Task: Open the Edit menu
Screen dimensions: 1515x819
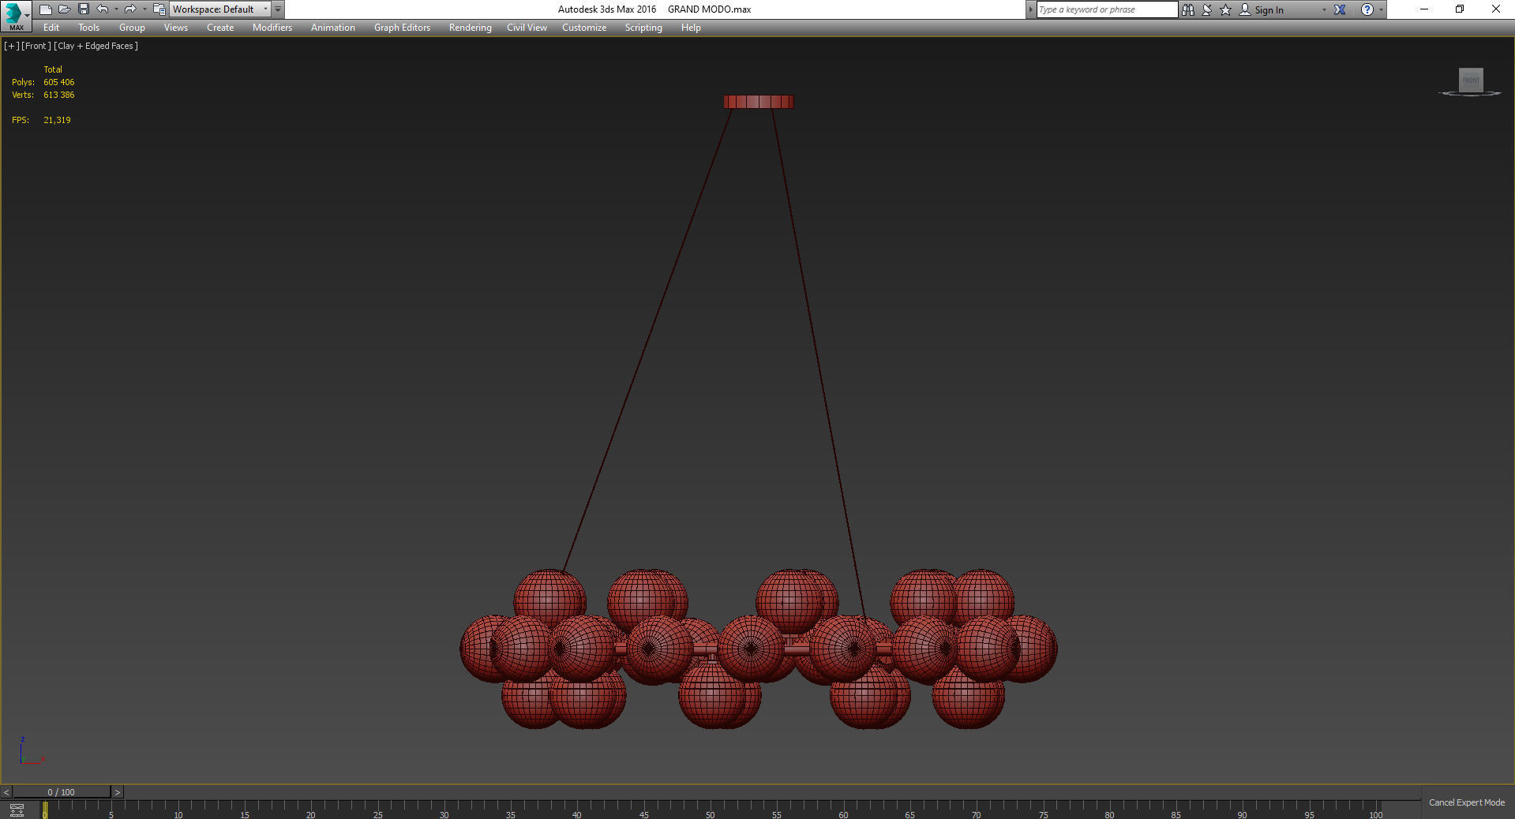Action: point(51,28)
